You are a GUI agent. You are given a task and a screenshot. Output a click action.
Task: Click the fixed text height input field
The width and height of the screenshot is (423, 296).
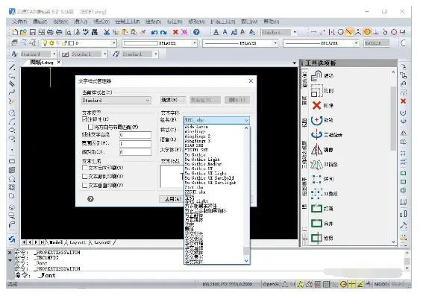pyautogui.click(x=135, y=135)
